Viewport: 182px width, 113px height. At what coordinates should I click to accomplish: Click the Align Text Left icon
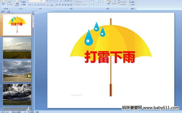57,5
